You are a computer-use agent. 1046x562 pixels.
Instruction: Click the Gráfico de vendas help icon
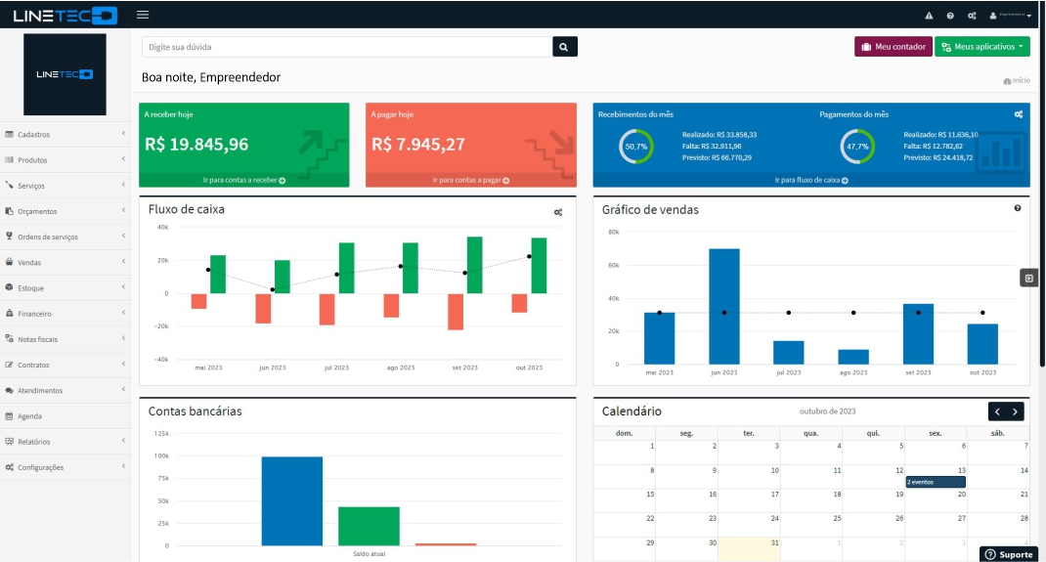tap(1018, 208)
